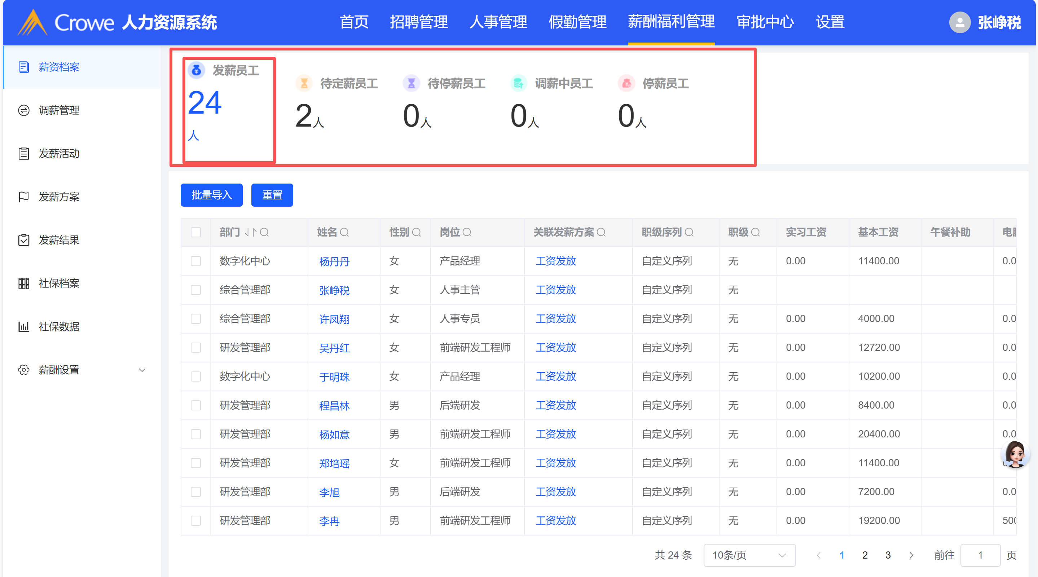Click the 社保数据 chart icon
This screenshot has width=1038, height=577.
coord(24,326)
